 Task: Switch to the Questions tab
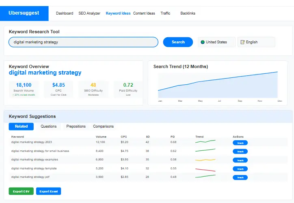(49, 126)
